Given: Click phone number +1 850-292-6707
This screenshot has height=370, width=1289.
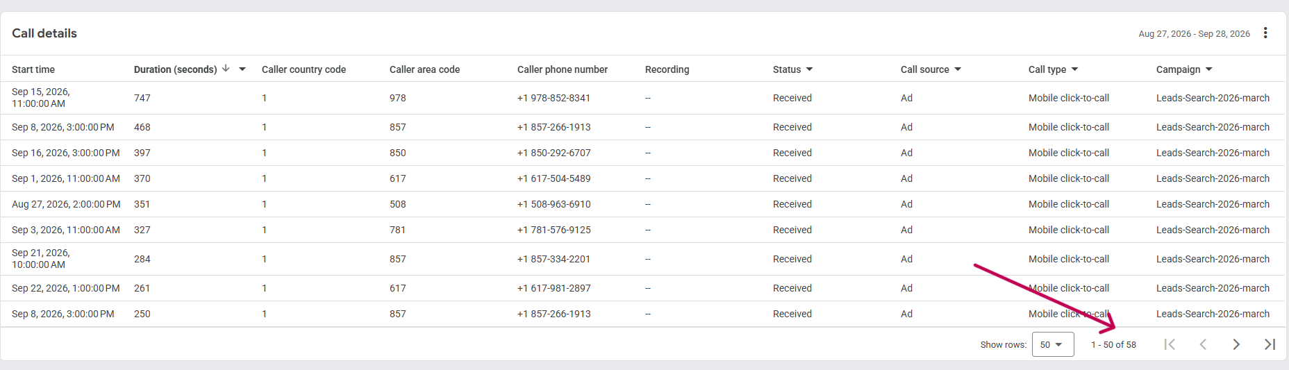Looking at the screenshot, I should 554,153.
